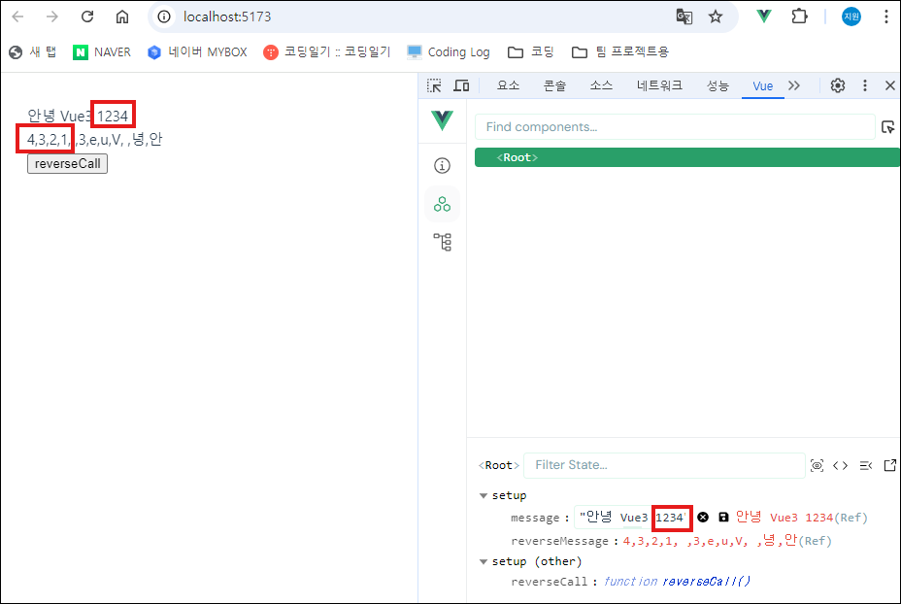Click the message value edit field
Viewport: 901px width, 604px height.
click(x=632, y=518)
